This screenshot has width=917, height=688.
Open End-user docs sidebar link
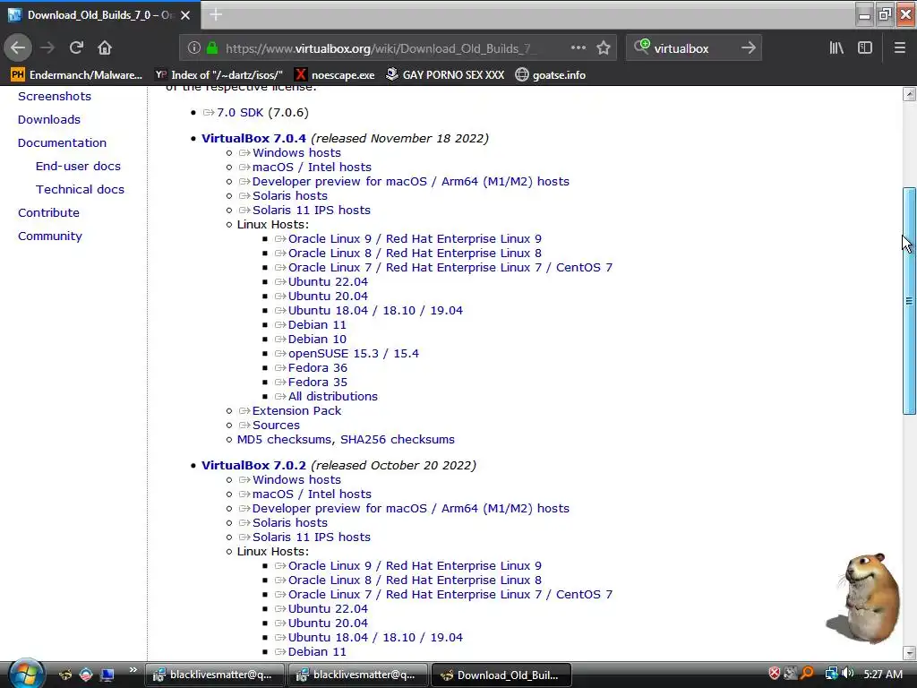pos(78,166)
